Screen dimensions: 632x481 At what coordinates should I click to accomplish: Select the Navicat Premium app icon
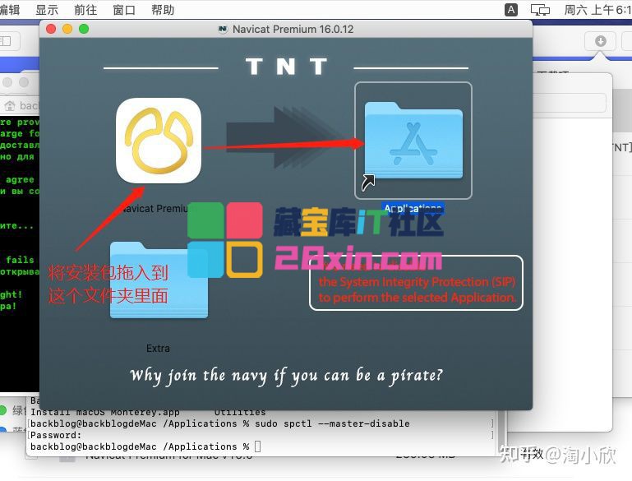click(159, 141)
